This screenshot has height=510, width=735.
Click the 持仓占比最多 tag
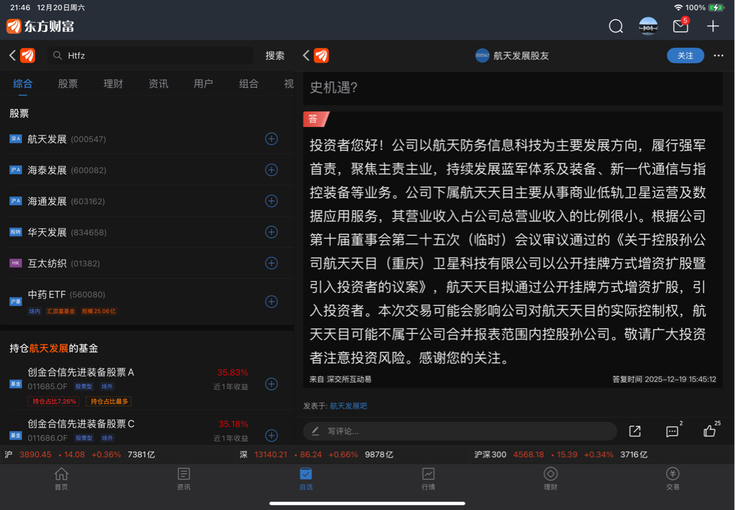click(109, 401)
